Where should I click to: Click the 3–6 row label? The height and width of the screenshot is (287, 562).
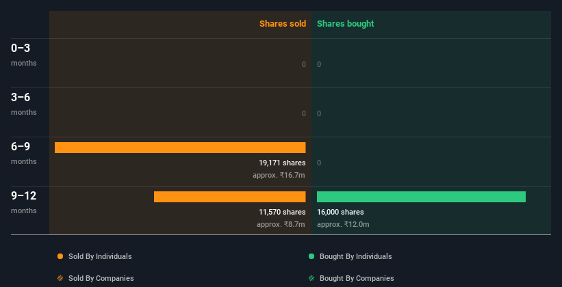pos(21,97)
